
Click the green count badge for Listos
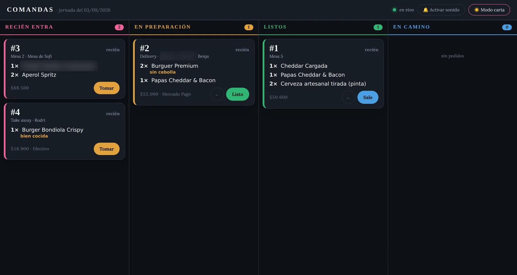click(378, 27)
